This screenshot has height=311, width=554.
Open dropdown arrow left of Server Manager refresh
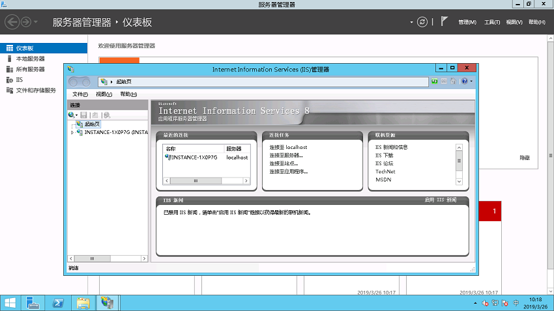tap(412, 22)
